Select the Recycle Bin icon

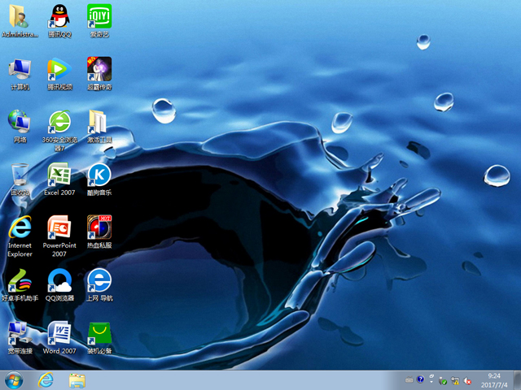(20, 175)
